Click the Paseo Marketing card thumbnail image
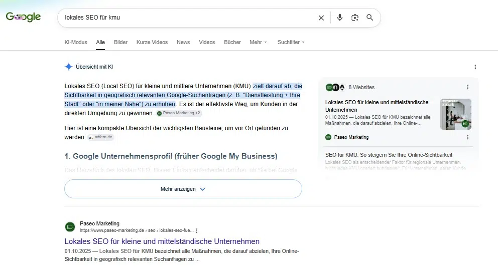Viewport: 498px width, 271px height. [456, 114]
